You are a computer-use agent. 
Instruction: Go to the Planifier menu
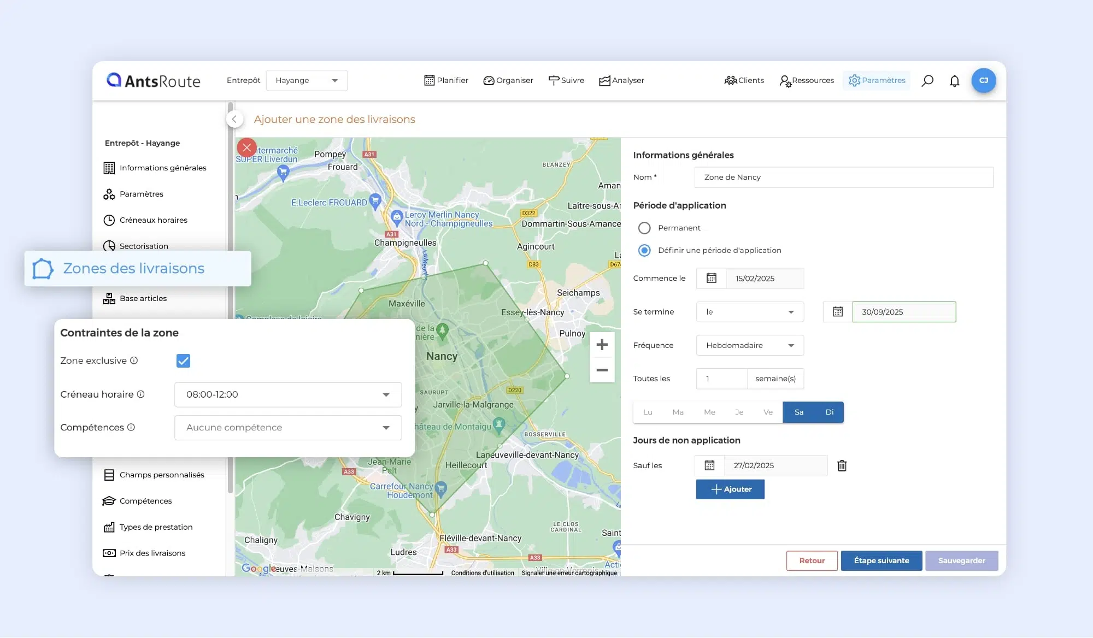coord(446,80)
